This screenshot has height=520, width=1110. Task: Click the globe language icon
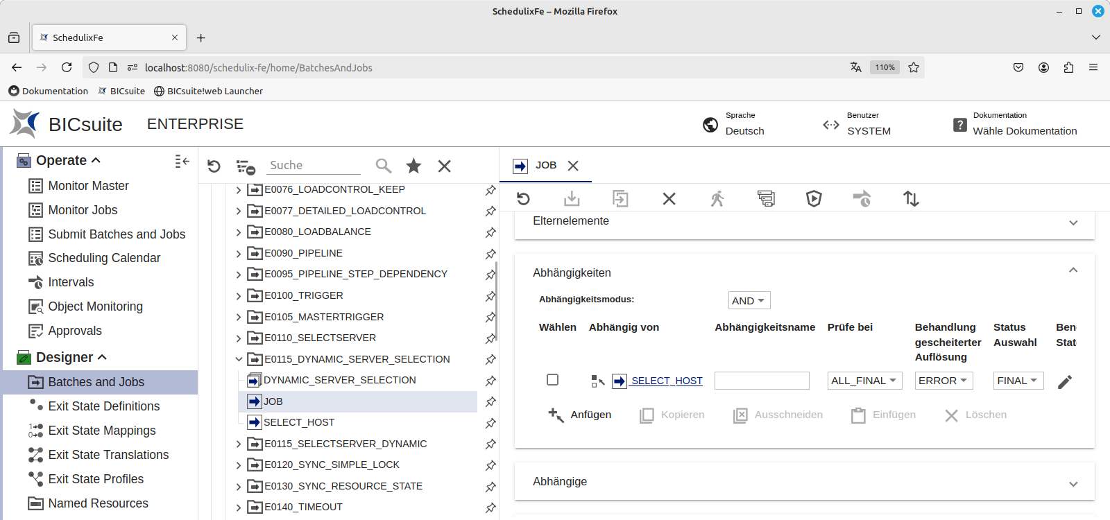pos(710,125)
